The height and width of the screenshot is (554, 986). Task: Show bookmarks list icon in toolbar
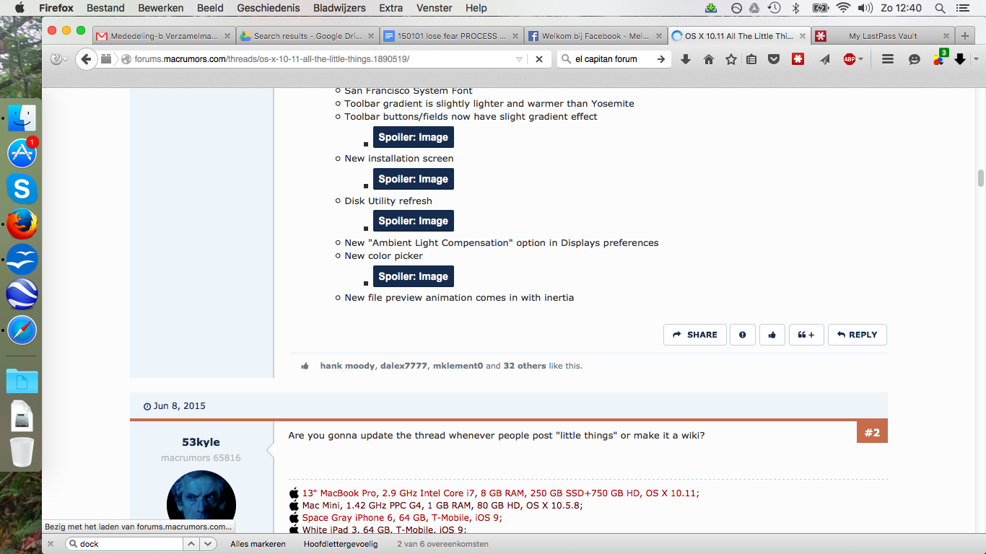(751, 59)
